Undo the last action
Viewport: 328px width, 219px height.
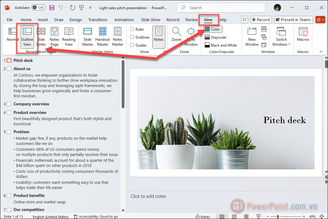pos(61,8)
